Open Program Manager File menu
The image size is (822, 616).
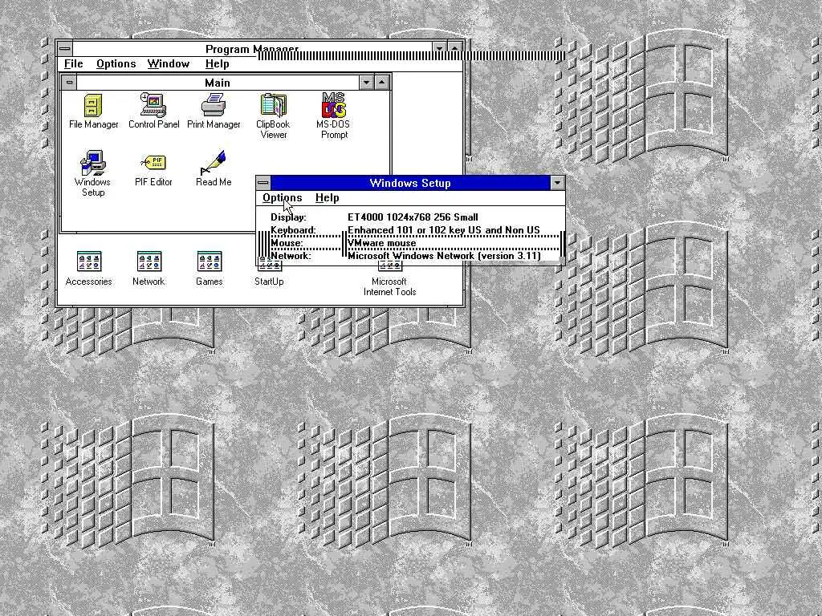pos(73,64)
